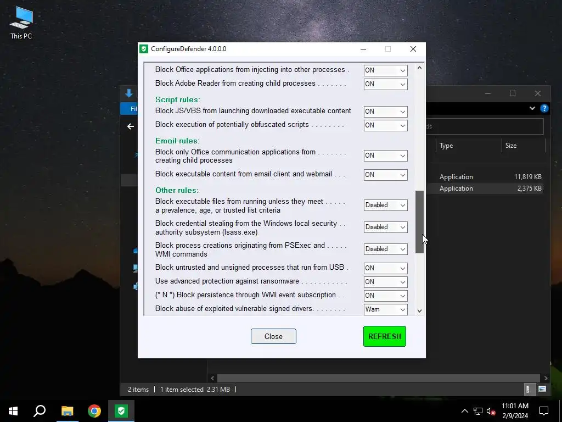Close the ConfigureDefender window with X
562x422 pixels.
point(413,49)
